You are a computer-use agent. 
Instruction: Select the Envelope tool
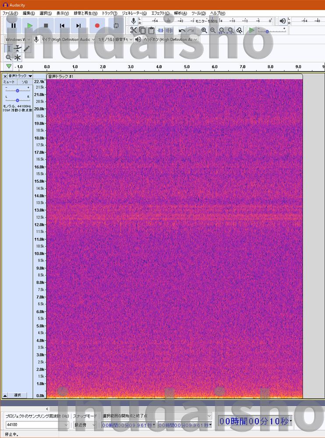[x=18, y=49]
